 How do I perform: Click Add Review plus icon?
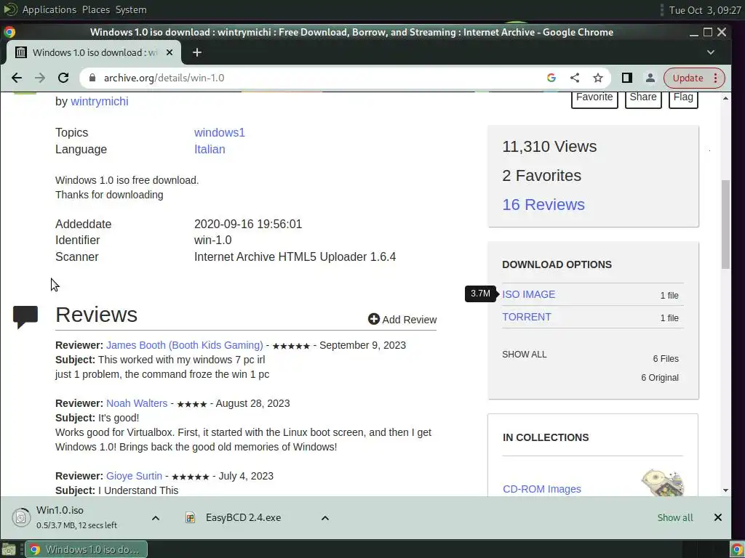click(x=373, y=319)
